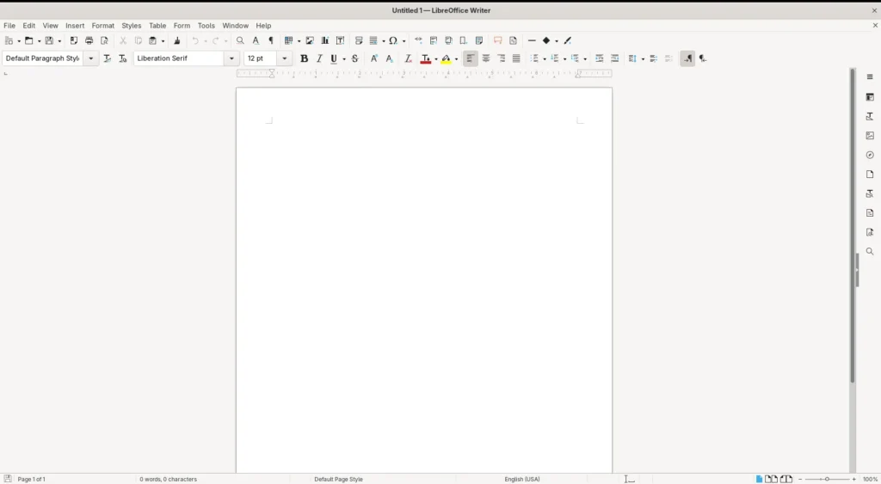The height and width of the screenshot is (484, 881).
Task: Open the sidebar Gallery panel icon
Action: click(x=870, y=135)
